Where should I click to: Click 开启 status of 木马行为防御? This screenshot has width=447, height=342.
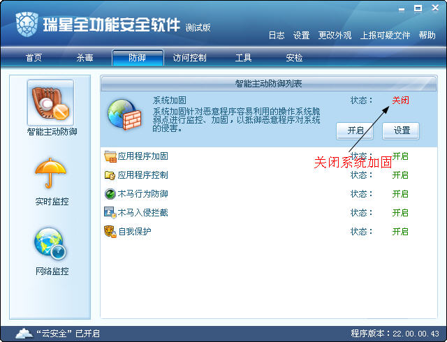tap(400, 194)
